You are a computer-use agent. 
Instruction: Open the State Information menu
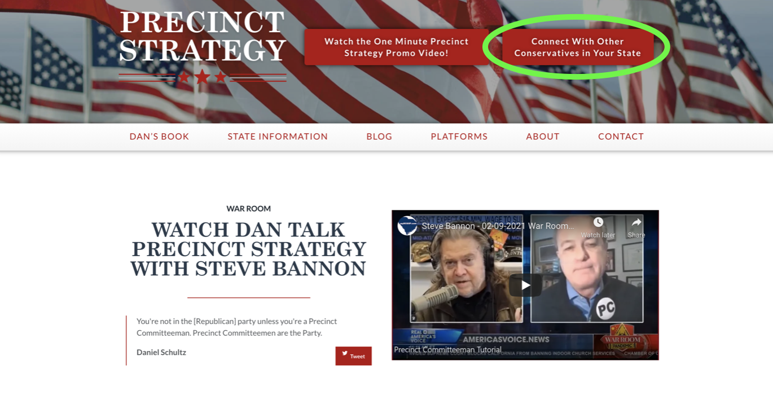[x=278, y=136]
